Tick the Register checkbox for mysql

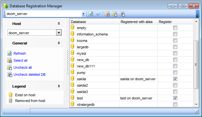175,53
